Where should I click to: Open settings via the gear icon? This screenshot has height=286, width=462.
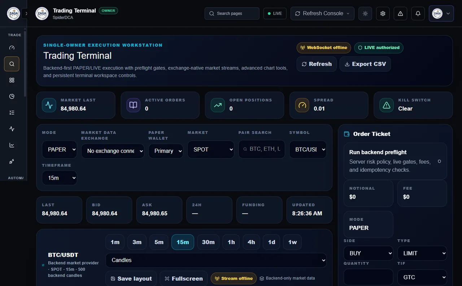(383, 13)
